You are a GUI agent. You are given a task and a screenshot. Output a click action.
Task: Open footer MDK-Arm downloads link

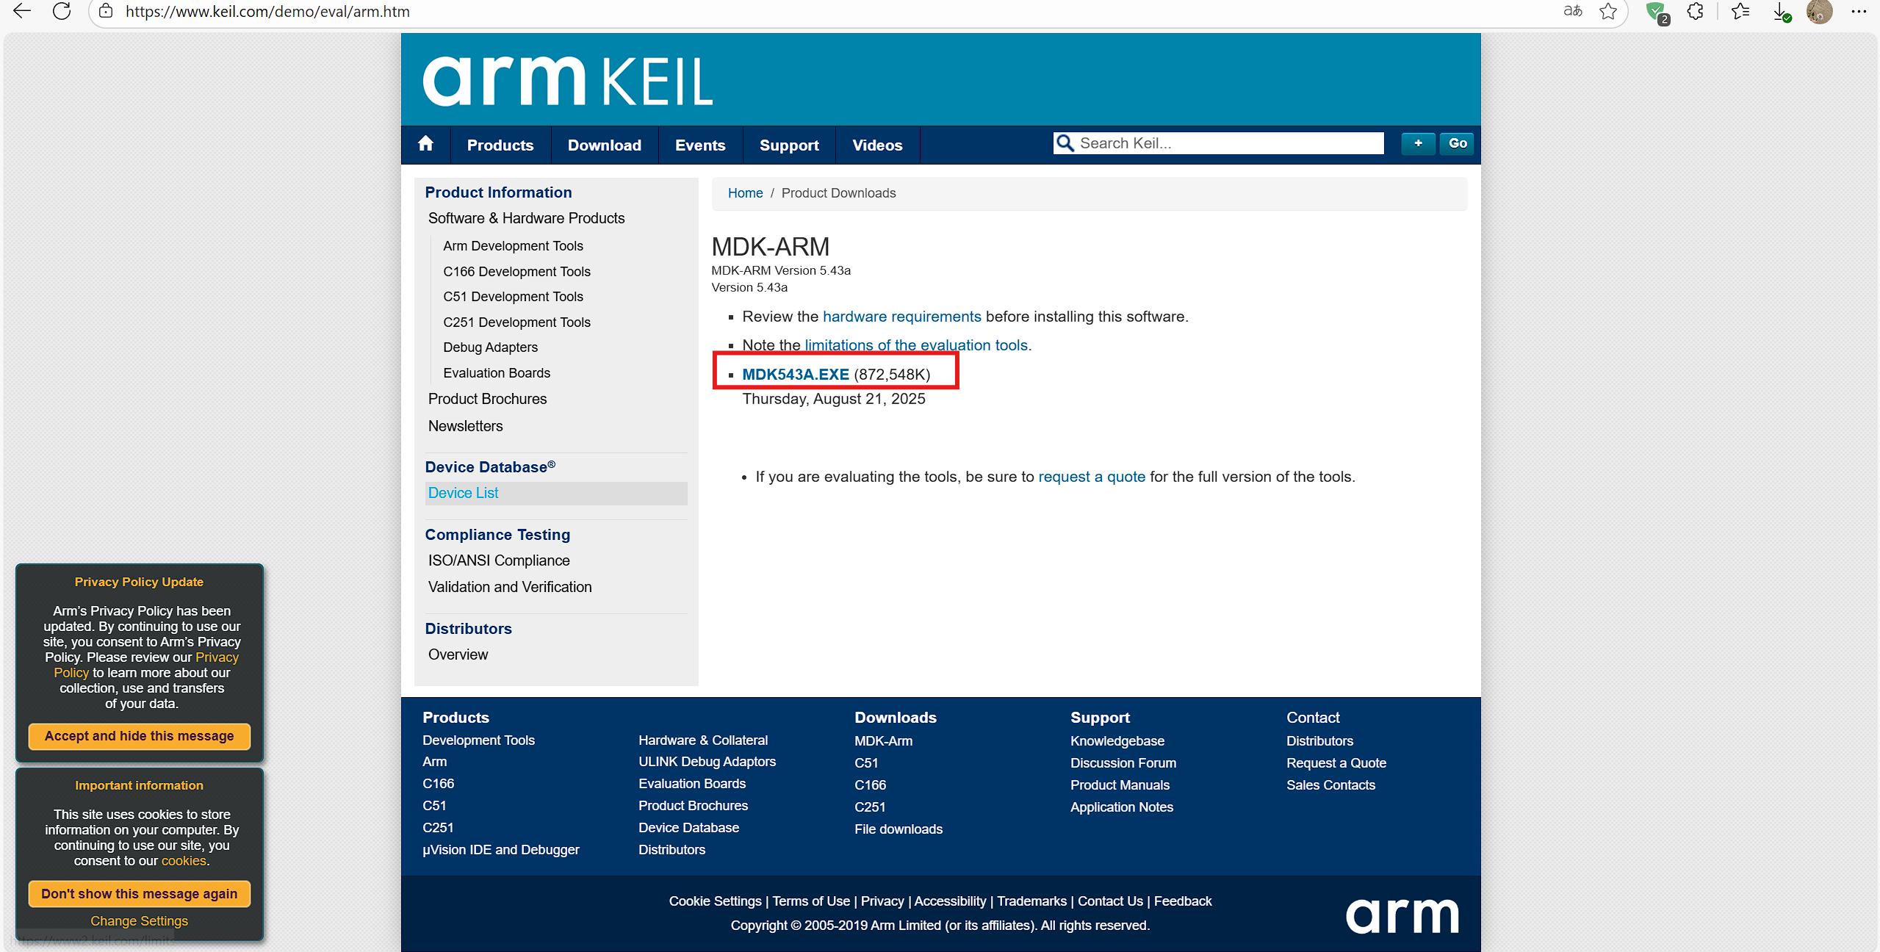point(883,741)
